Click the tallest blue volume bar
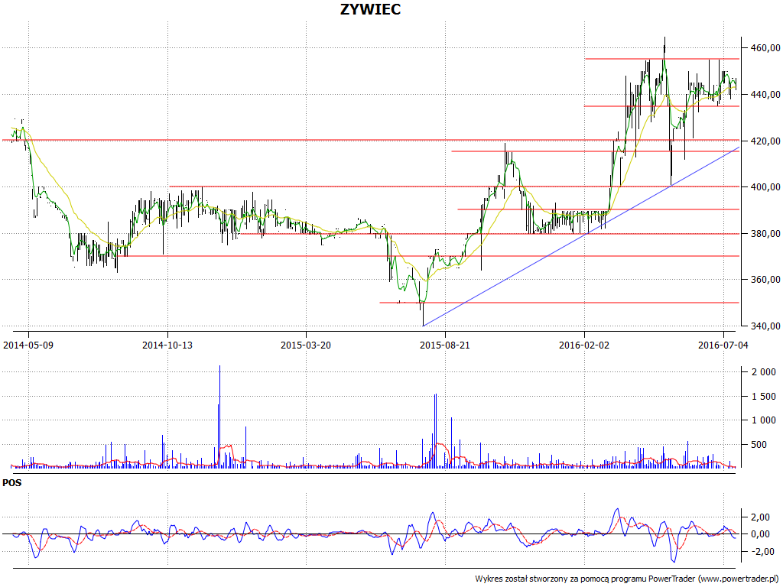 coord(219,417)
